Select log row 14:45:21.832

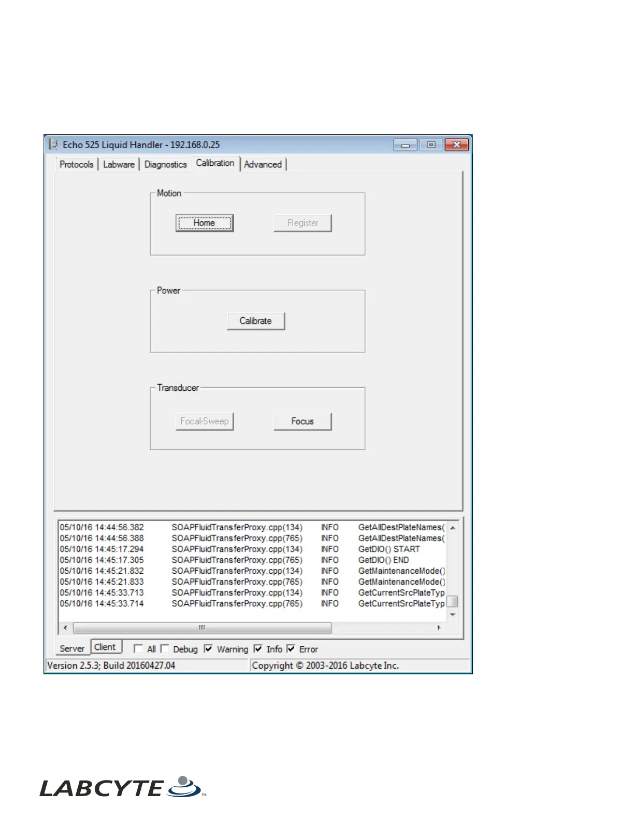(x=252, y=571)
